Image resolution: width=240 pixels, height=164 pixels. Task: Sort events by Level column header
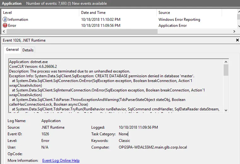pyautogui.click(x=40, y=13)
